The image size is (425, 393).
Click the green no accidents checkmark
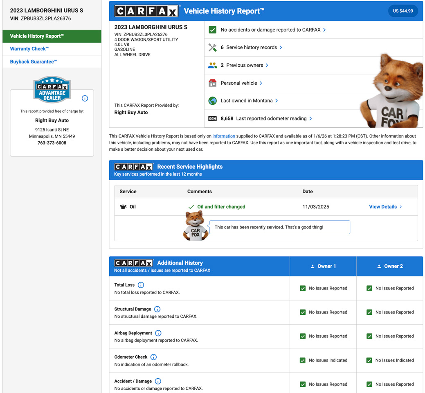coord(212,30)
